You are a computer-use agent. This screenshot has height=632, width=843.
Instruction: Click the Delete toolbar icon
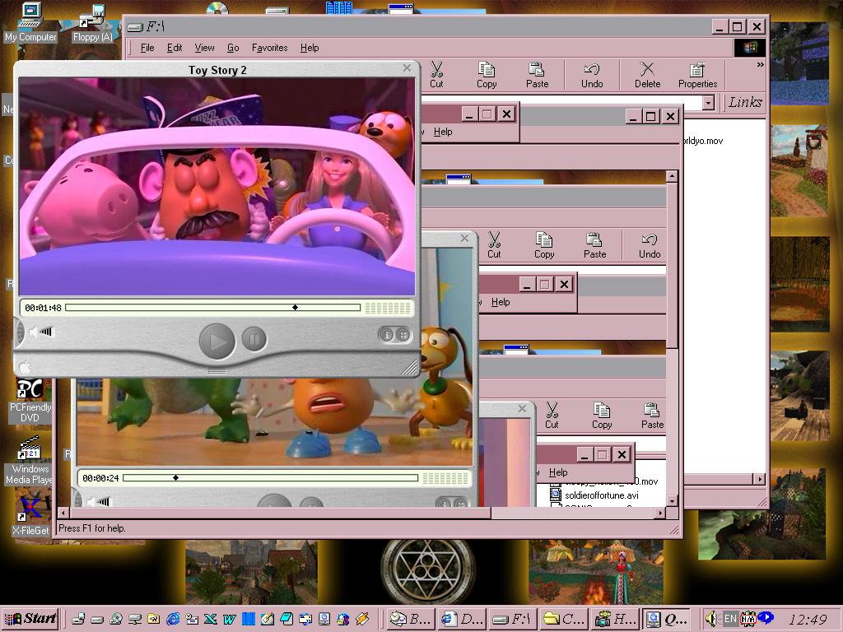click(647, 75)
